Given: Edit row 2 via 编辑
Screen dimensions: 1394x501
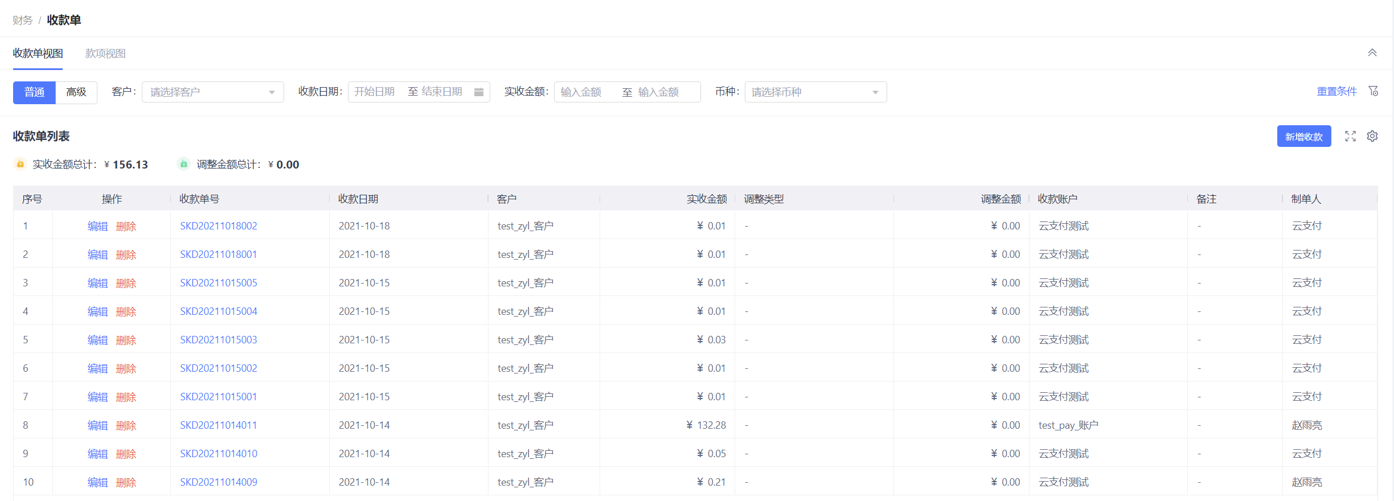Looking at the screenshot, I should 98,255.
